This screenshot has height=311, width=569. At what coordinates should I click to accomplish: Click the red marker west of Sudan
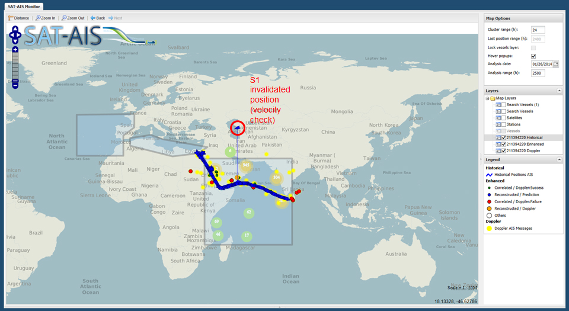pos(190,171)
